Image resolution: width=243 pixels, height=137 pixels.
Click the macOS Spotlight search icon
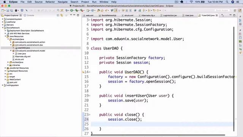point(227,2)
